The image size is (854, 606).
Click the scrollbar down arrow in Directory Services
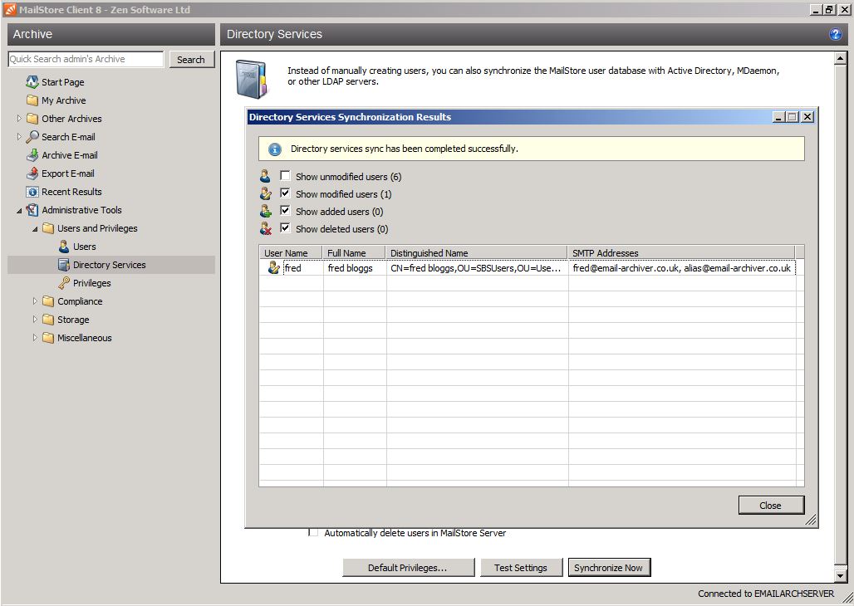click(x=840, y=575)
